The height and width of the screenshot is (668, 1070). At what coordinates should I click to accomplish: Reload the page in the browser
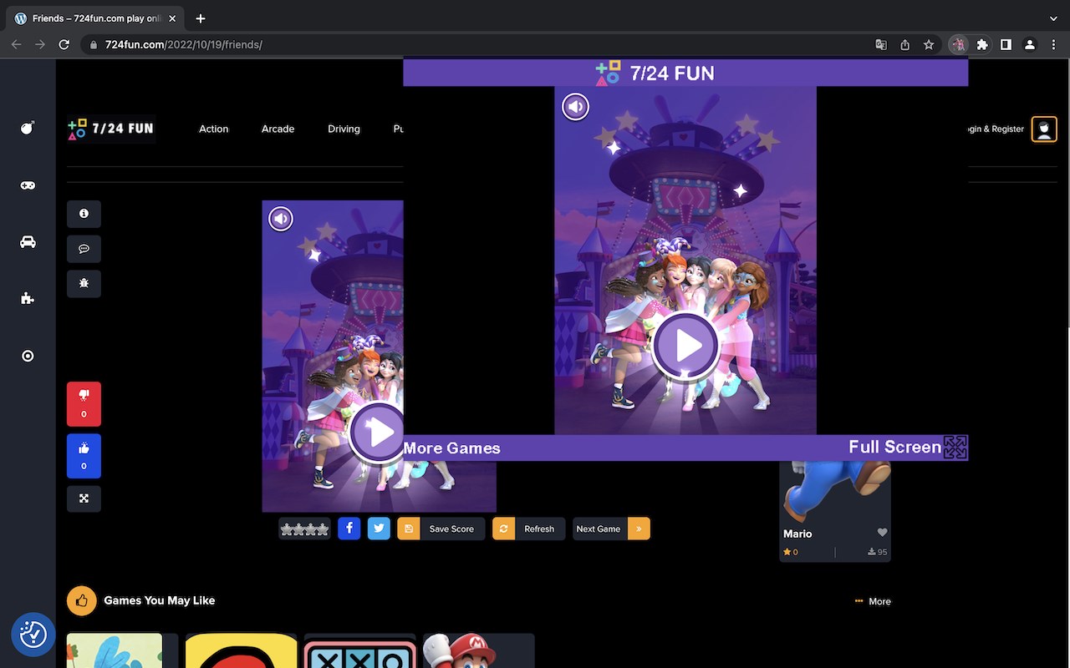pyautogui.click(x=64, y=44)
